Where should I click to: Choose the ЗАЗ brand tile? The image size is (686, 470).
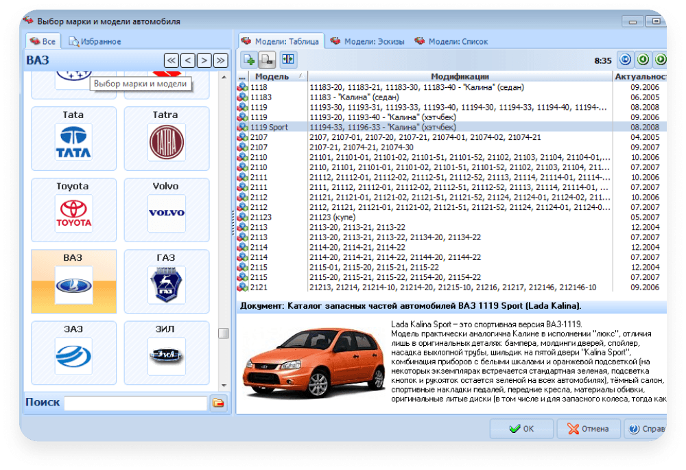73,355
